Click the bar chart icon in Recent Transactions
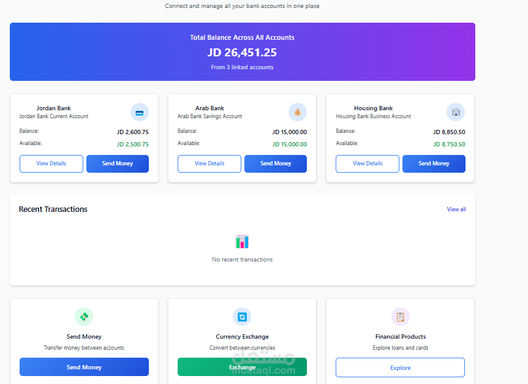The width and height of the screenshot is (528, 384). point(242,241)
